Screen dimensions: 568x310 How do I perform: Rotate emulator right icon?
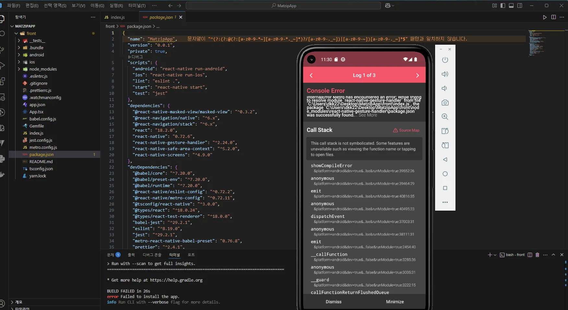445,145
